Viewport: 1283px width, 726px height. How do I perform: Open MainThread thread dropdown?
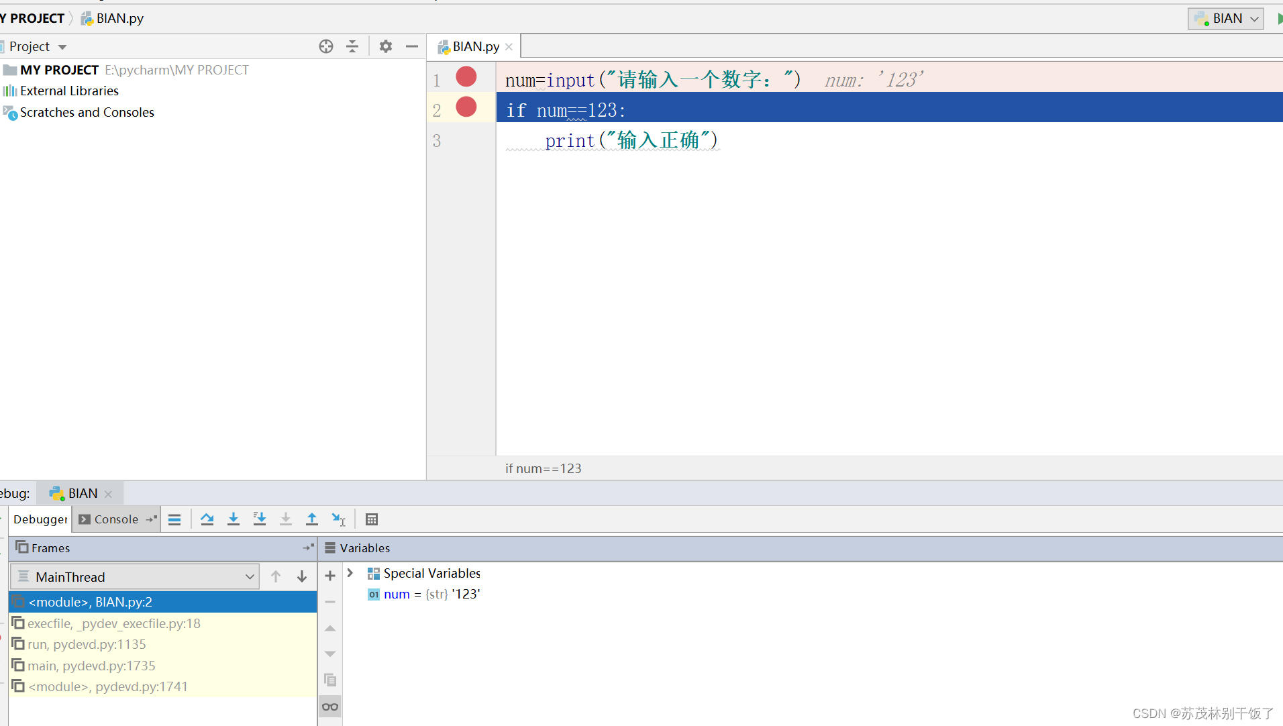click(136, 577)
